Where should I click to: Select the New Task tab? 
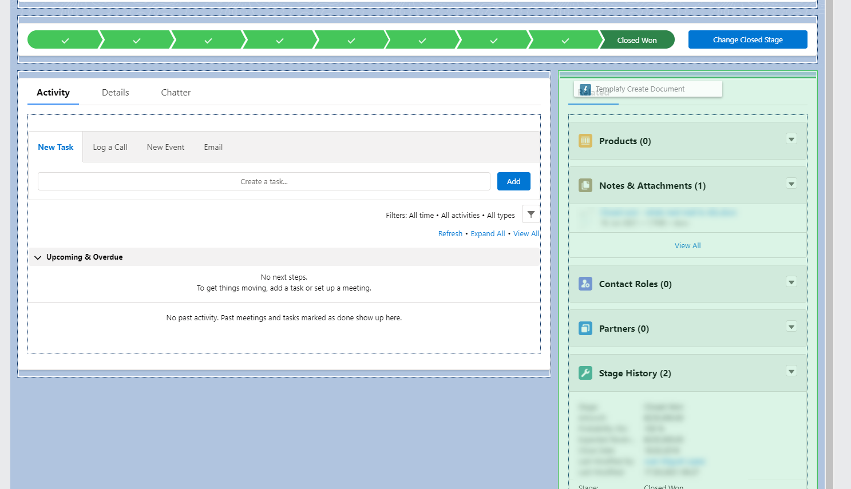[56, 147]
